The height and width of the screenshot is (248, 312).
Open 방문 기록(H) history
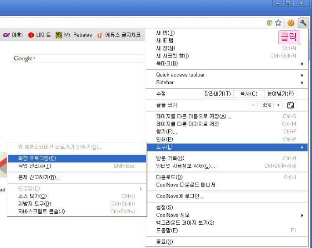click(x=227, y=158)
